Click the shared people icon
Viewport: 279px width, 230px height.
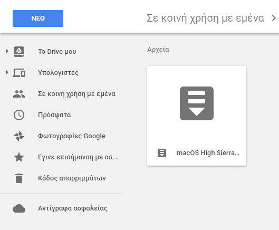(19, 94)
